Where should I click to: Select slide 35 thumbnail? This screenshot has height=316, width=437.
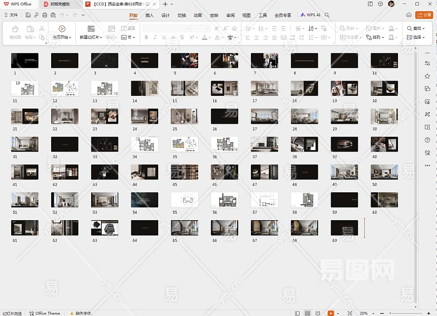click(x=184, y=144)
